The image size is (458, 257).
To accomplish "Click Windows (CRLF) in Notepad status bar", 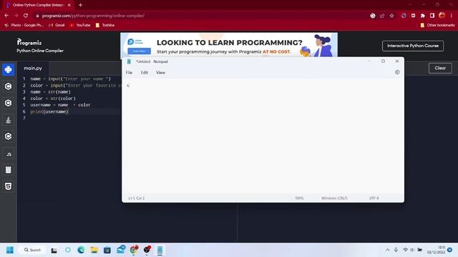I will [x=334, y=198].
